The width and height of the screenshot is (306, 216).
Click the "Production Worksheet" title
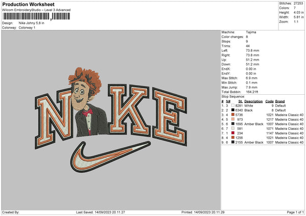28,4
